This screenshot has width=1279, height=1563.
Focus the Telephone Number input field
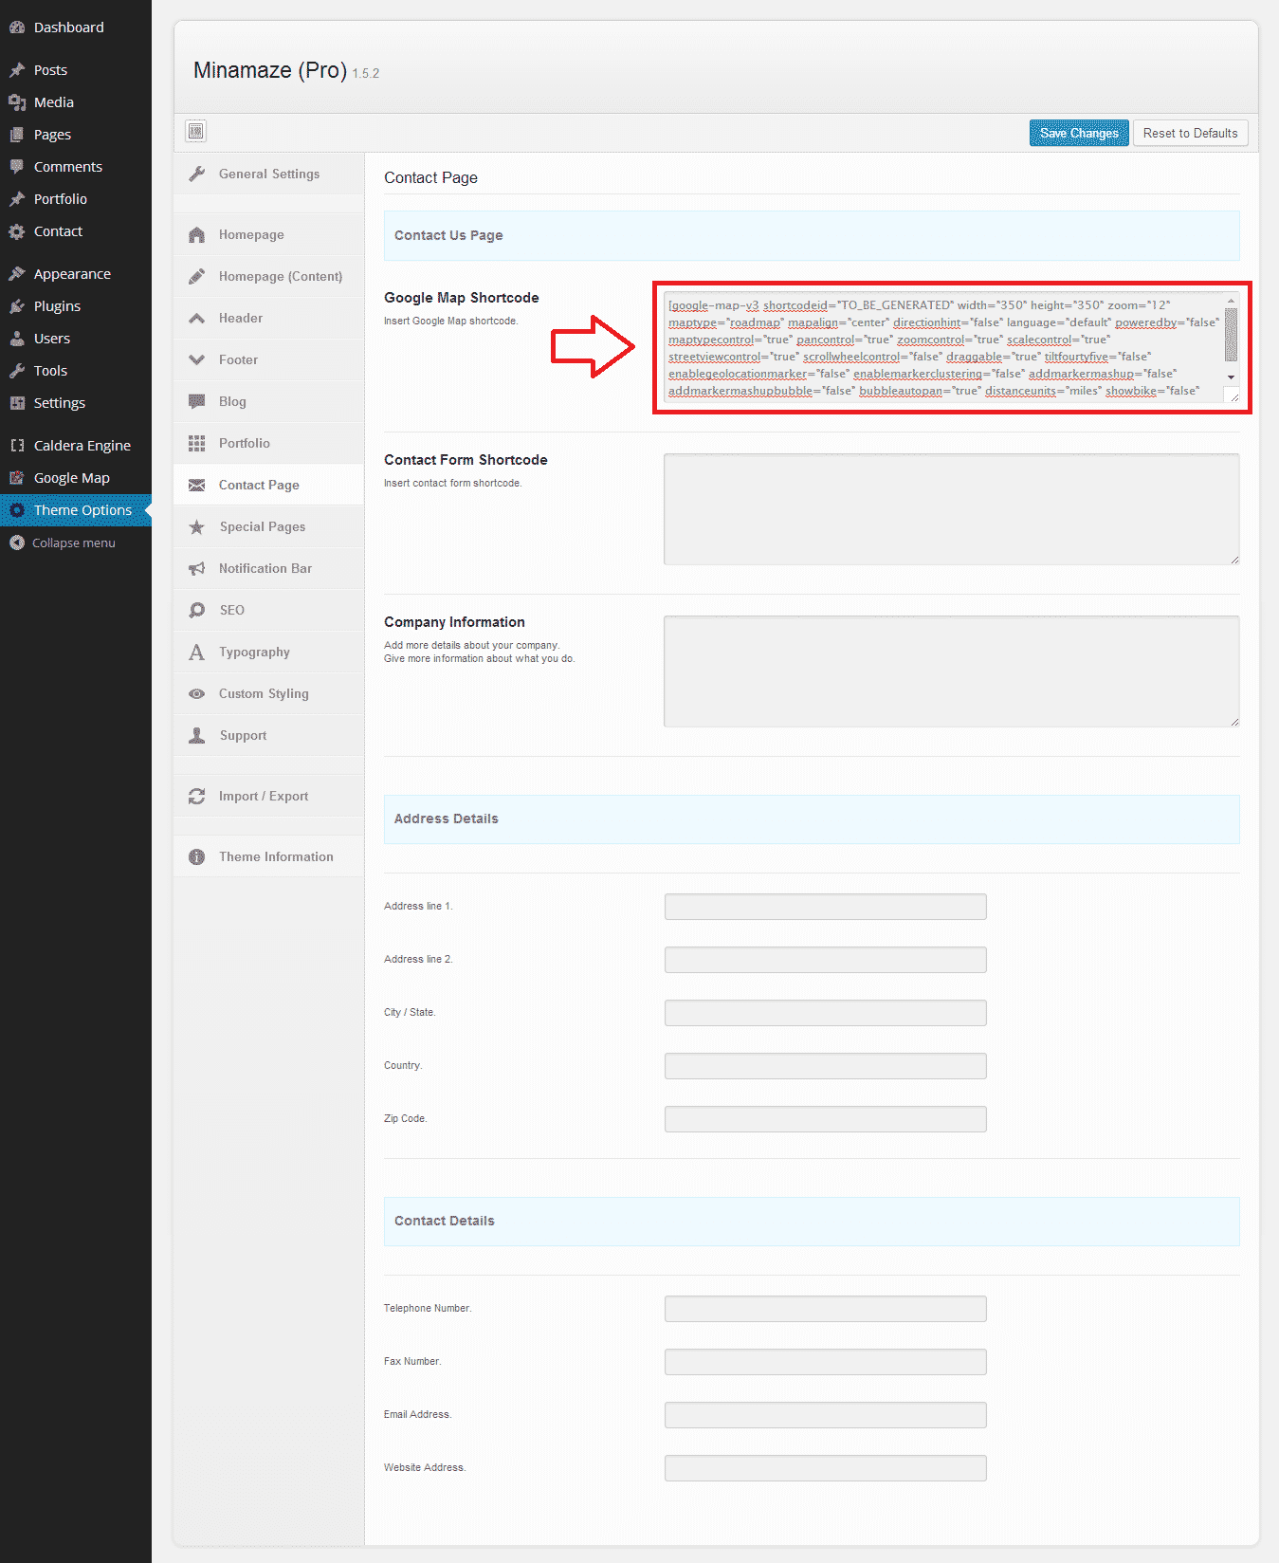(825, 1309)
